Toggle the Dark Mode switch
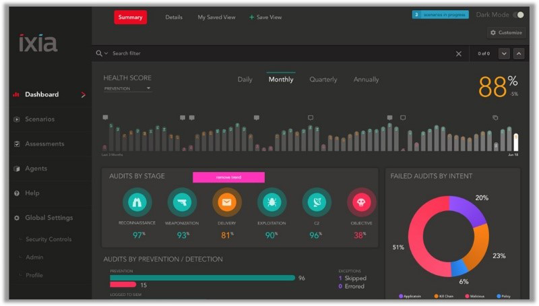Image resolution: width=539 pixels, height=306 pixels. 518,15
